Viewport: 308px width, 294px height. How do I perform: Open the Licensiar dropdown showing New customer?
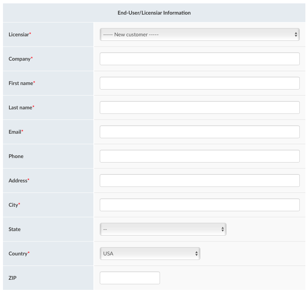point(200,34)
